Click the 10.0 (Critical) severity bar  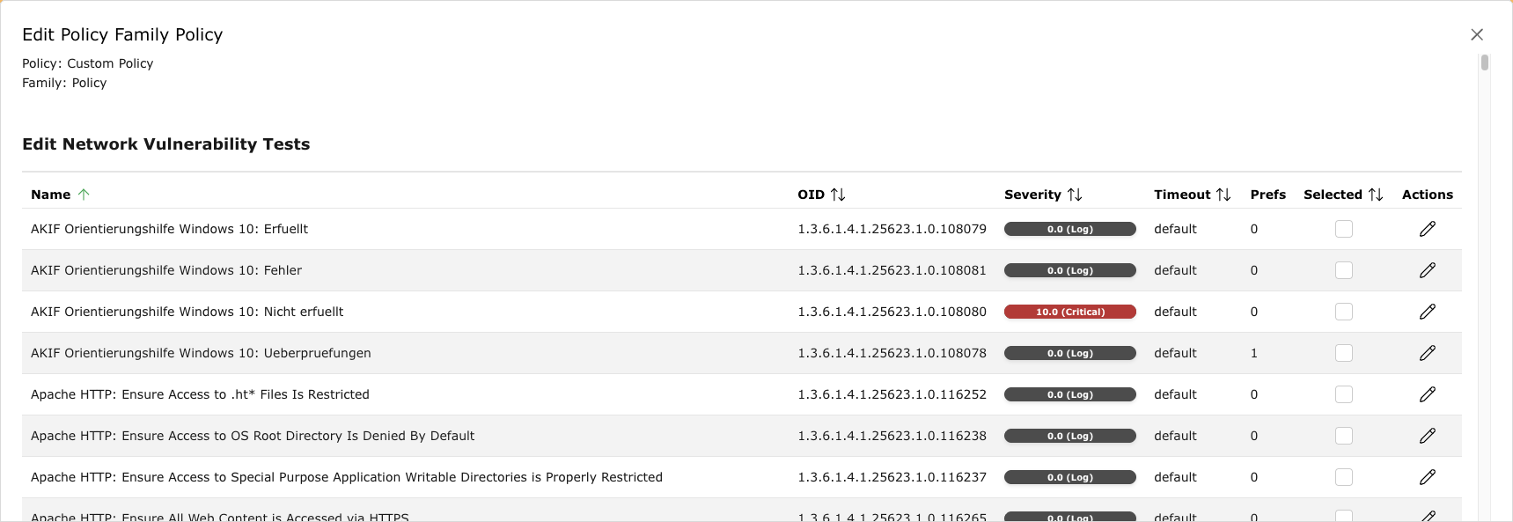(x=1069, y=312)
